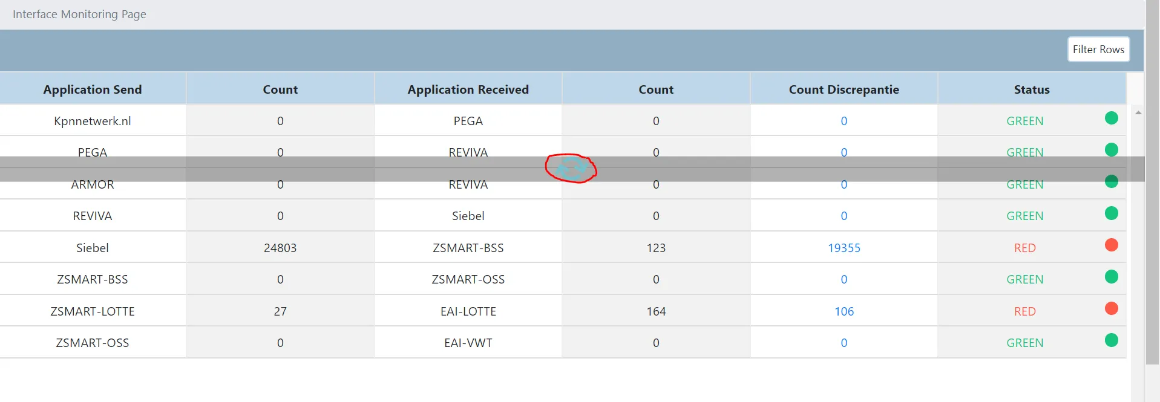The width and height of the screenshot is (1160, 402).
Task: Click green status dot in ZSMART-BSS row
Action: pos(1112,276)
